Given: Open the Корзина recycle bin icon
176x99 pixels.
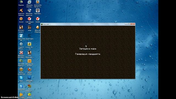Looking at the screenshot, I should pyautogui.click(x=21, y=3).
